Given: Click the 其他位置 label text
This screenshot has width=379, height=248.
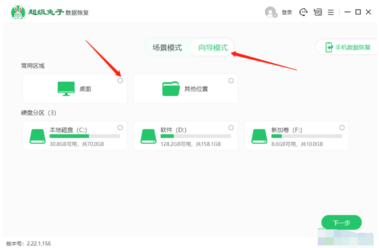Looking at the screenshot, I should (196, 89).
